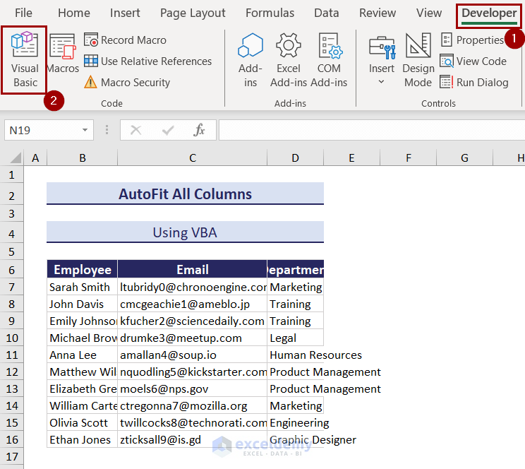Select cell with moels6@nps.gov
This screenshot has width=525, height=469.
coord(193,388)
